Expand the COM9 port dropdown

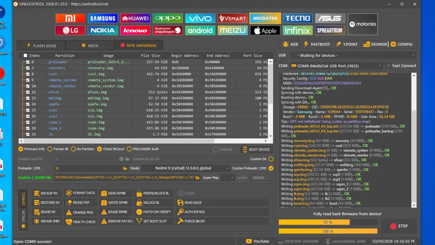(336, 66)
